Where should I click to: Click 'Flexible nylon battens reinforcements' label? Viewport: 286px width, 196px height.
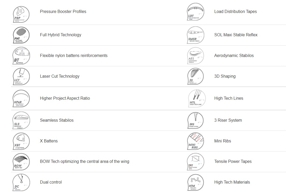(74, 55)
